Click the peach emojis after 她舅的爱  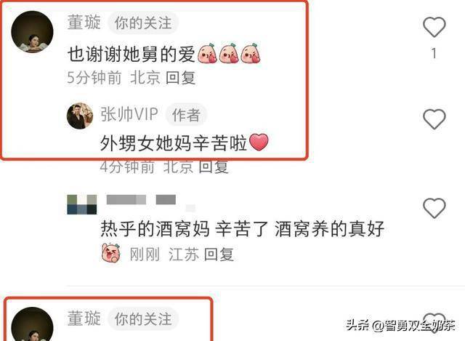(230, 53)
